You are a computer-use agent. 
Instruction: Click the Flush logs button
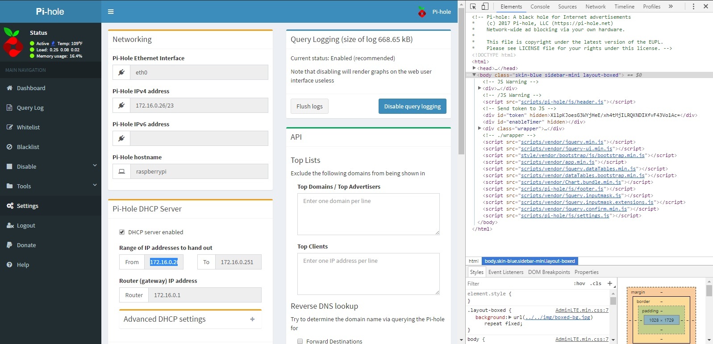309,106
